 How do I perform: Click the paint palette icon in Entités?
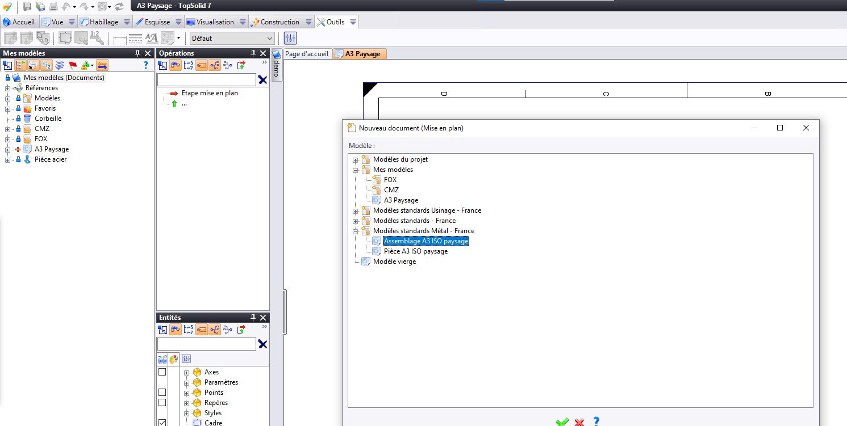(x=174, y=358)
